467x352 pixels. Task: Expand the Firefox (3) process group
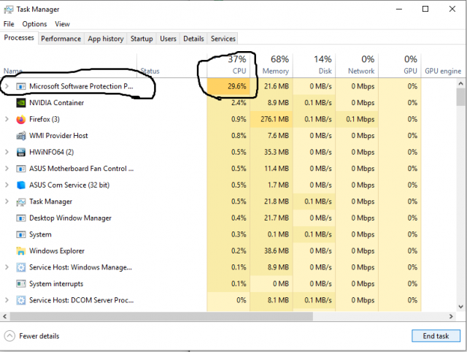(x=7, y=119)
